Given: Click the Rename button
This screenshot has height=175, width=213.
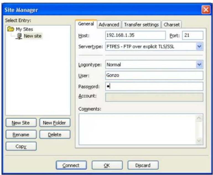Looking at the screenshot, I should (x=21, y=134).
